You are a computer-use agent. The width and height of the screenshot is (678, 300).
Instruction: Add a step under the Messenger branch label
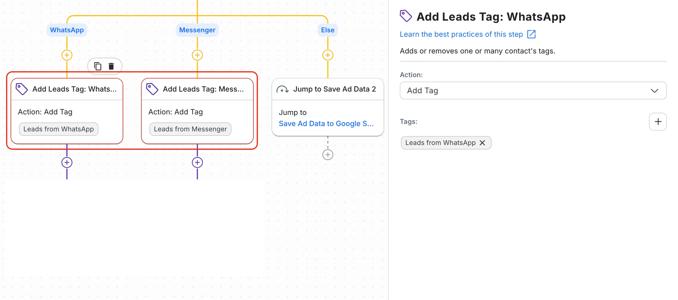[197, 55]
